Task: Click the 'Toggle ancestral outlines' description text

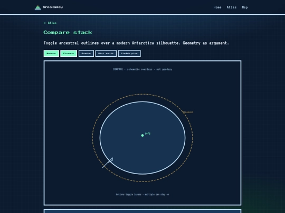Action: [136, 43]
